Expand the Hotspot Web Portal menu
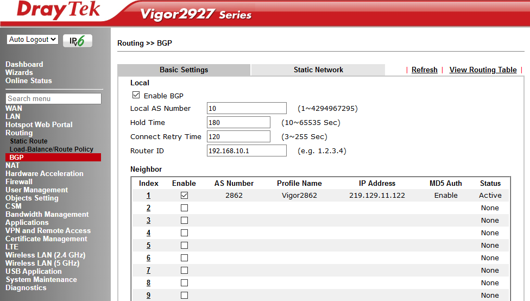The width and height of the screenshot is (530, 301). (39, 124)
